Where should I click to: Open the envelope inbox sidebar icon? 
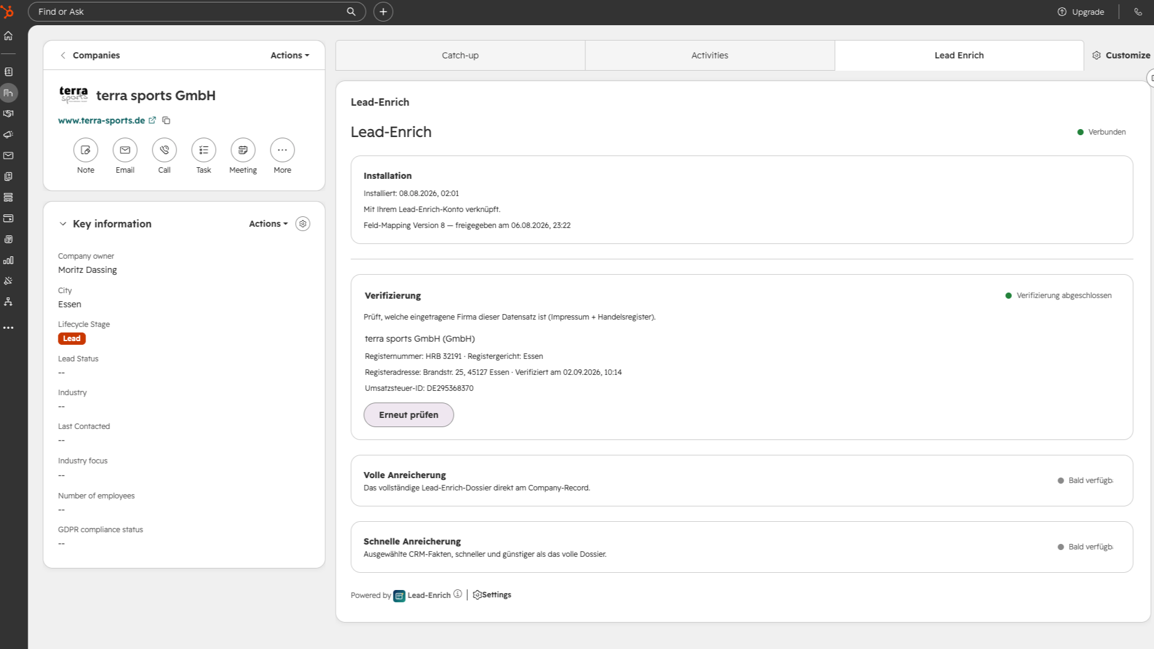click(9, 155)
